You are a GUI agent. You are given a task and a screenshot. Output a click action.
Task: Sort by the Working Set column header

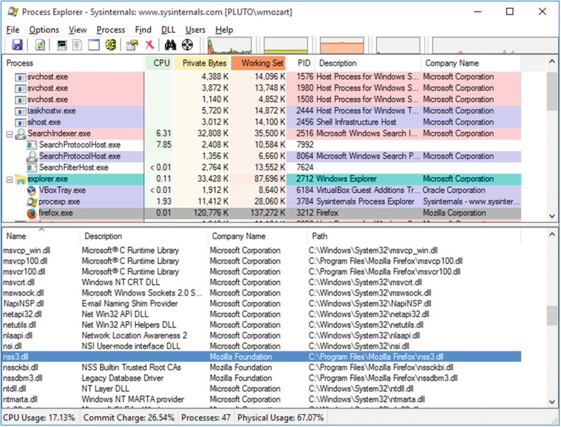259,64
